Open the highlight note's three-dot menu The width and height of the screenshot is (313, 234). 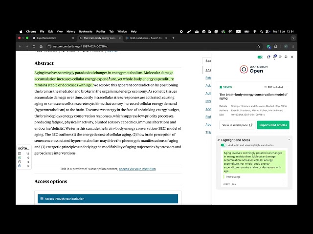pos(283,184)
